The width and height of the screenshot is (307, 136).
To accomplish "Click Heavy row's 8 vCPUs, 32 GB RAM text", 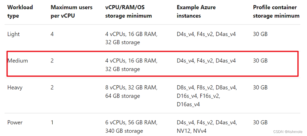I will [x=131, y=88].
